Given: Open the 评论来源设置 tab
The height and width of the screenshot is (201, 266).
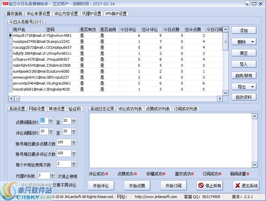Looking at the screenshot, I should (38, 14).
